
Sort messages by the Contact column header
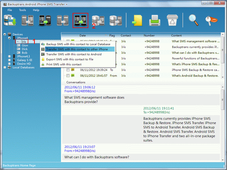pyautogui.click(x=126, y=36)
